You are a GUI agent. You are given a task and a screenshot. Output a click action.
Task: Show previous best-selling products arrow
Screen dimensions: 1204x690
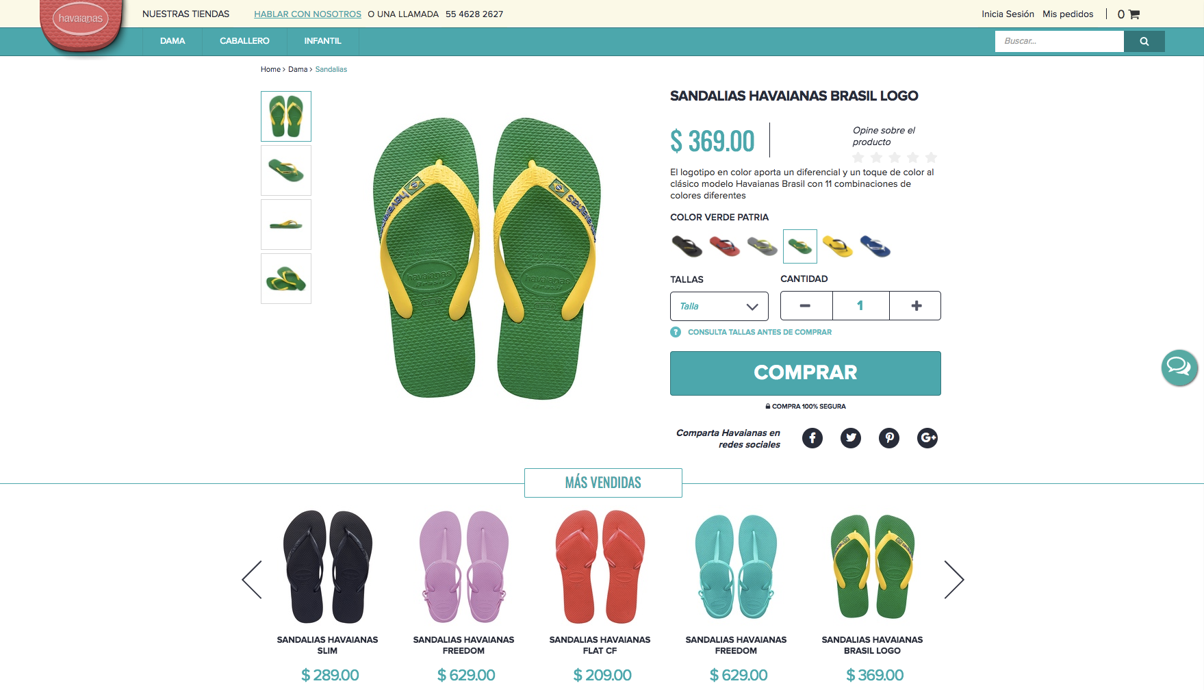coord(252,580)
